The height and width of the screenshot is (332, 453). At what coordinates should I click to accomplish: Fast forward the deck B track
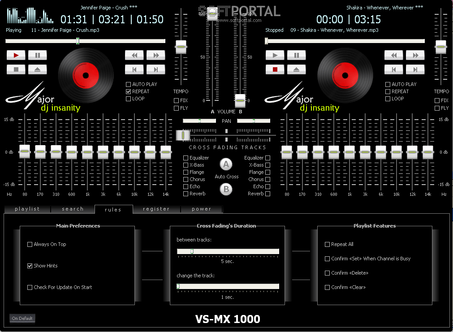(x=415, y=55)
